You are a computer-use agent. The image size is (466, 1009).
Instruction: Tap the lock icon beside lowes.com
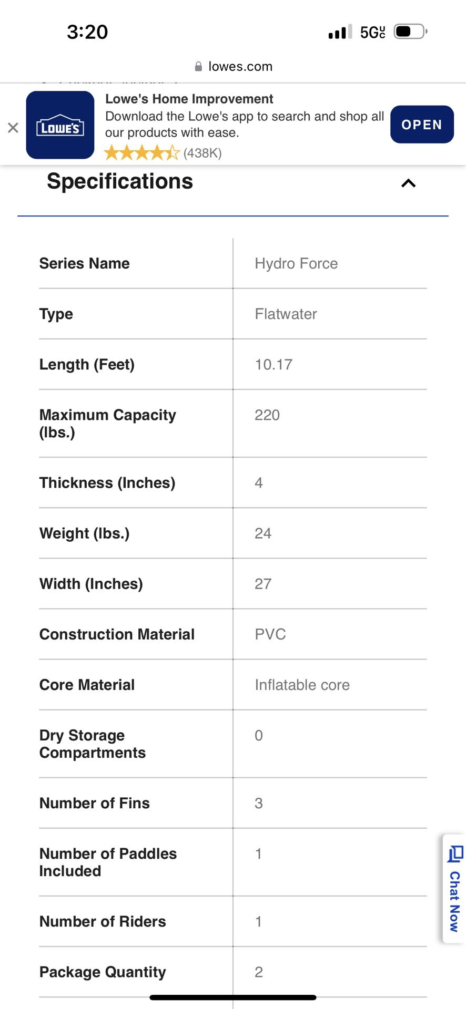point(198,66)
